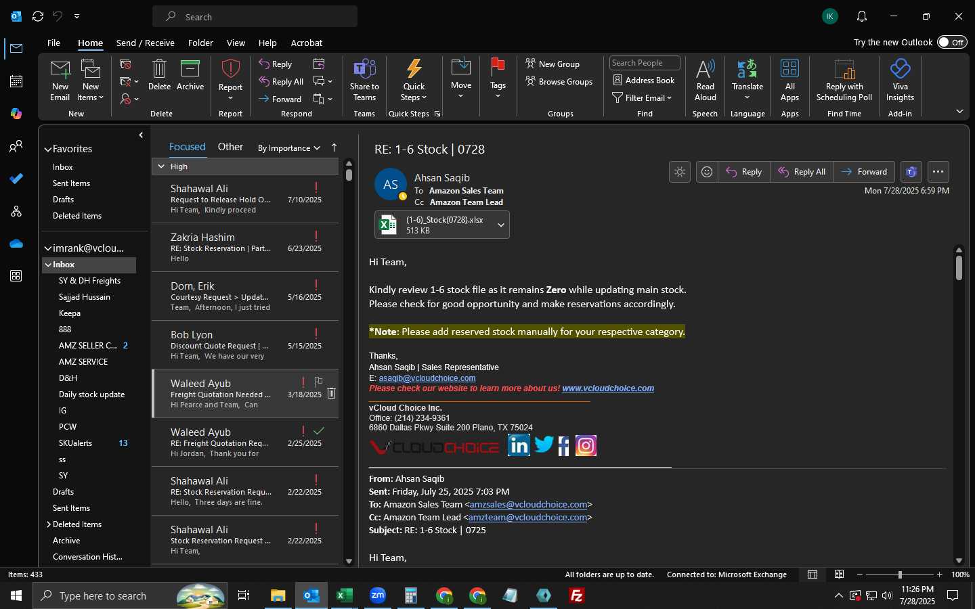Click Forward in reading pane
This screenshot has height=609, width=975.
pyautogui.click(x=864, y=172)
